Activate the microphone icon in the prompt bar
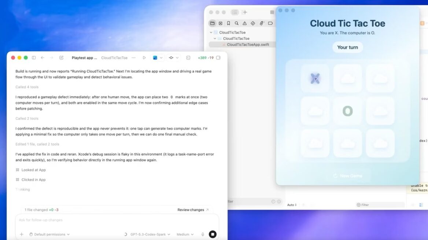Viewport: 428px width, 240px height. (x=203, y=234)
